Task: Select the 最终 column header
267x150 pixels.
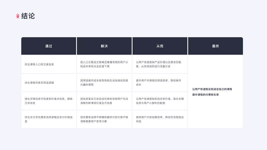Action: (x=215, y=46)
